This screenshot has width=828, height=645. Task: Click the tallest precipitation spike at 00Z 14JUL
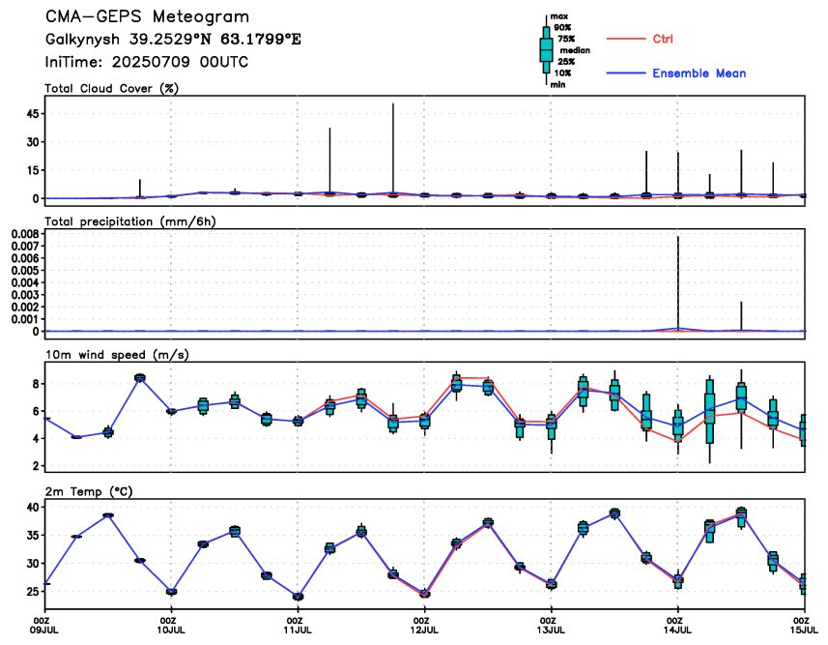point(678,282)
